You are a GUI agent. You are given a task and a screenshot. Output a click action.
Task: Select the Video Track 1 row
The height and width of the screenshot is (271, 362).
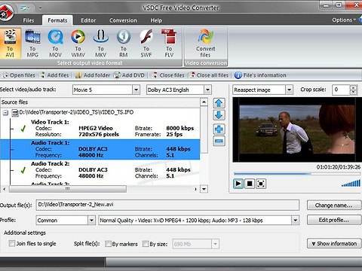coord(100,129)
